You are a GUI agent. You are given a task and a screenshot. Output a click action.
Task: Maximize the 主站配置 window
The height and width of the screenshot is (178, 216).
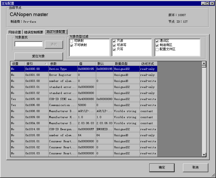click(x=207, y=3)
